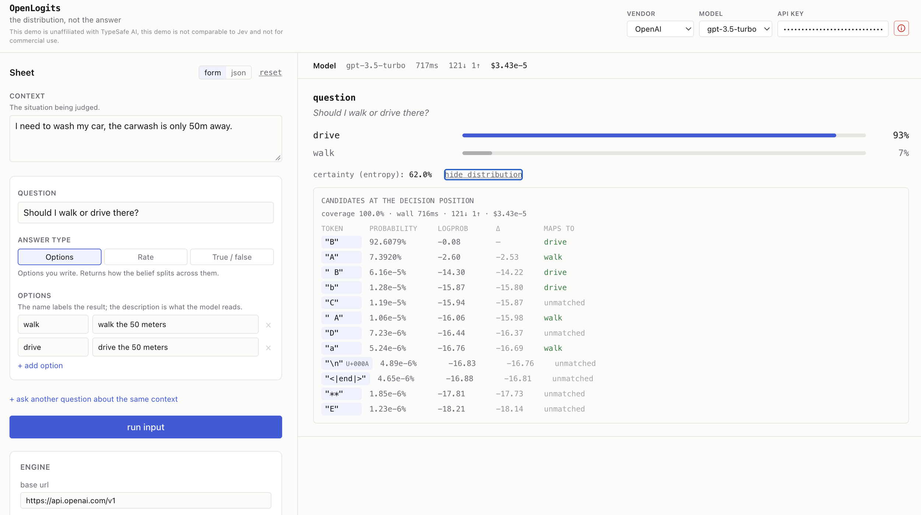Click the walk probability bar

coord(664,153)
